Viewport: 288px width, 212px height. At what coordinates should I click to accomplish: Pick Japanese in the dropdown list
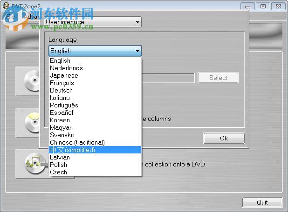click(x=95, y=75)
